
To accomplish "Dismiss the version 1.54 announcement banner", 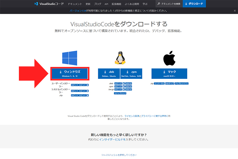I will (235, 11).
